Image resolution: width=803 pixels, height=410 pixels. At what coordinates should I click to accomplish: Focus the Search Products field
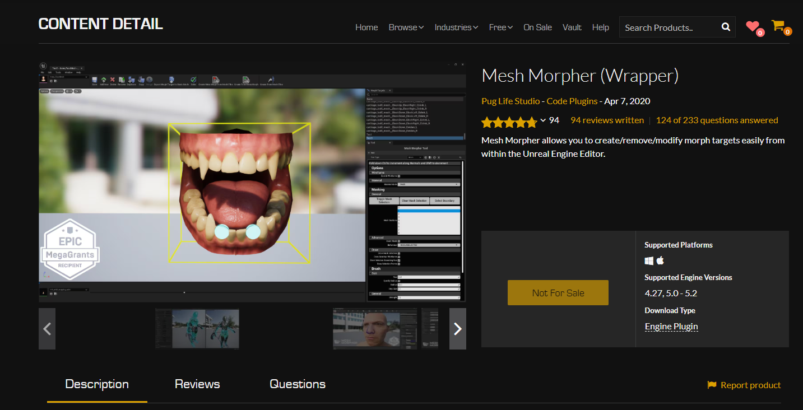(670, 27)
